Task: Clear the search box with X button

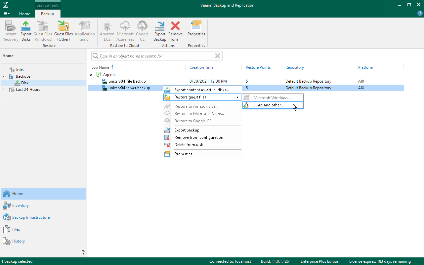Action: [x=217, y=56]
